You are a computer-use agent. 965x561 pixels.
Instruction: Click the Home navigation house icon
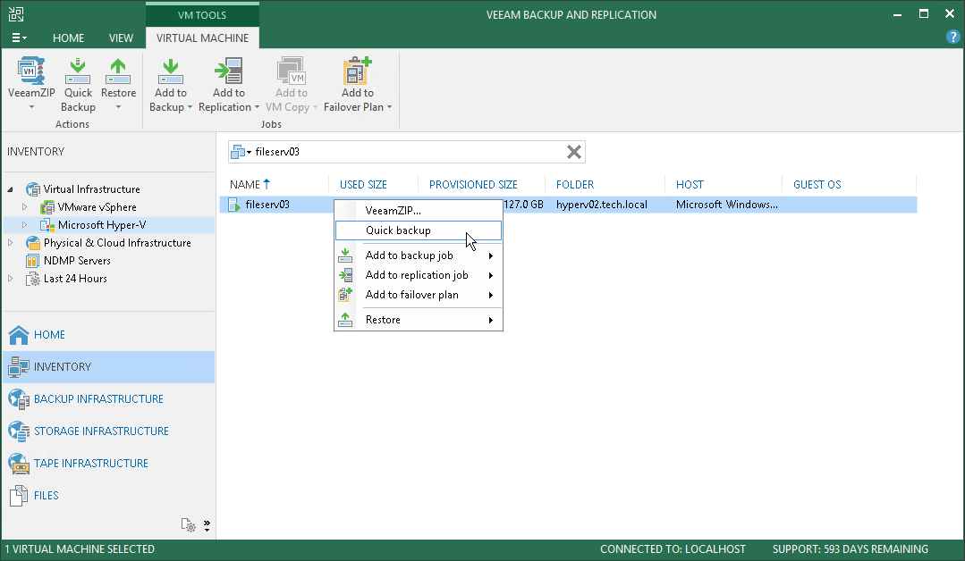click(19, 335)
